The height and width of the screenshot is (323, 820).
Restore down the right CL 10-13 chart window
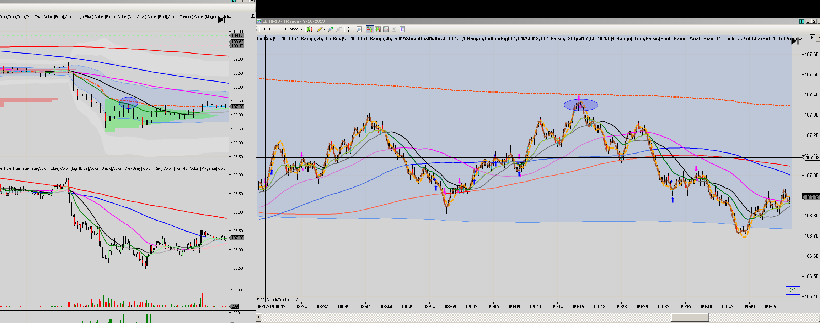[x=814, y=21]
